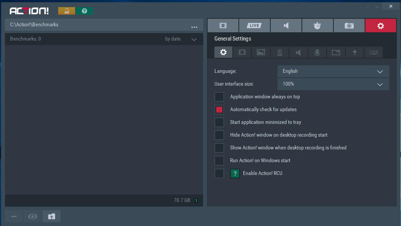Screen dimensions: 401x226
Task: Expand the User interface size dropdown
Action: pos(333,84)
